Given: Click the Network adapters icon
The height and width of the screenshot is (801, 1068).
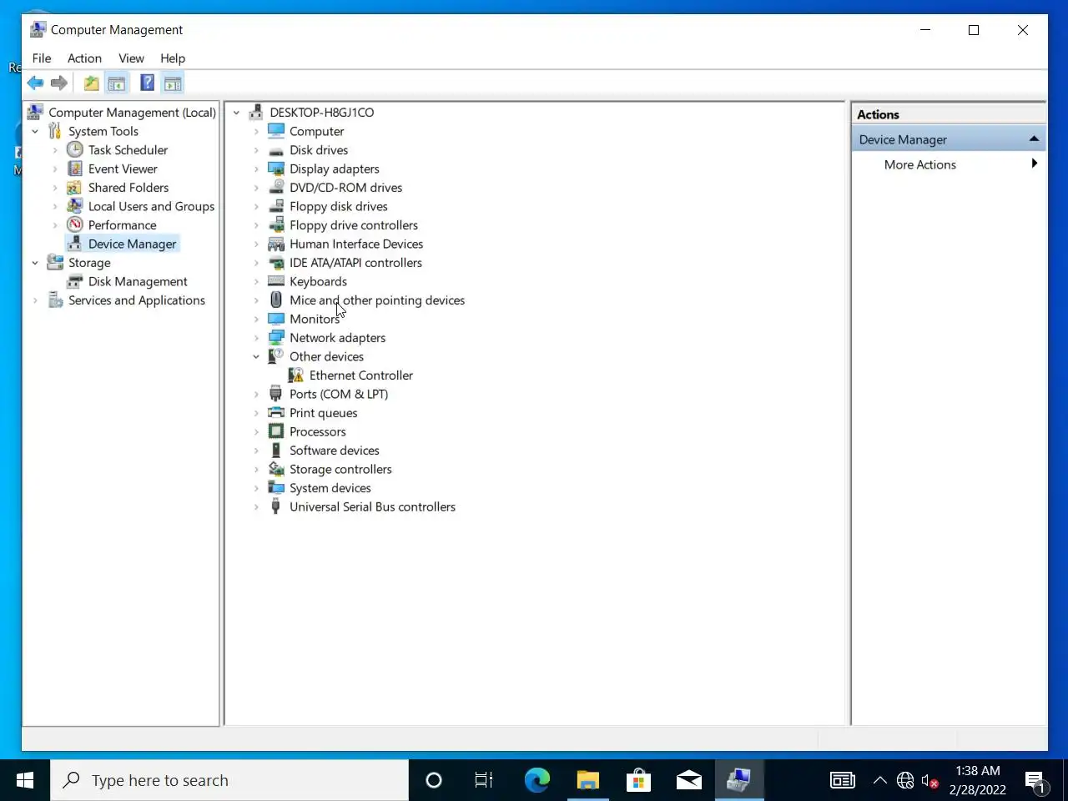Looking at the screenshot, I should point(276,338).
